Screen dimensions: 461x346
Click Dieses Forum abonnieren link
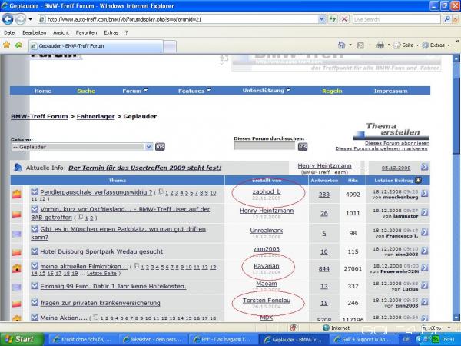coord(397,143)
